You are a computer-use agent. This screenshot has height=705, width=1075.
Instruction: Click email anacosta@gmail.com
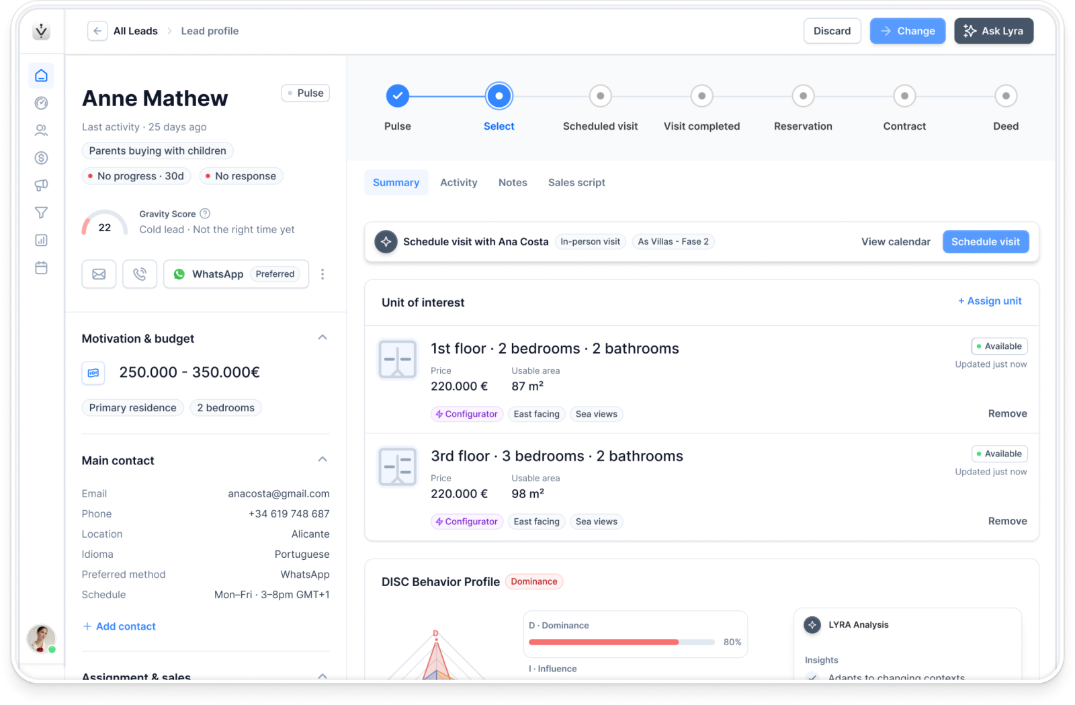click(279, 494)
